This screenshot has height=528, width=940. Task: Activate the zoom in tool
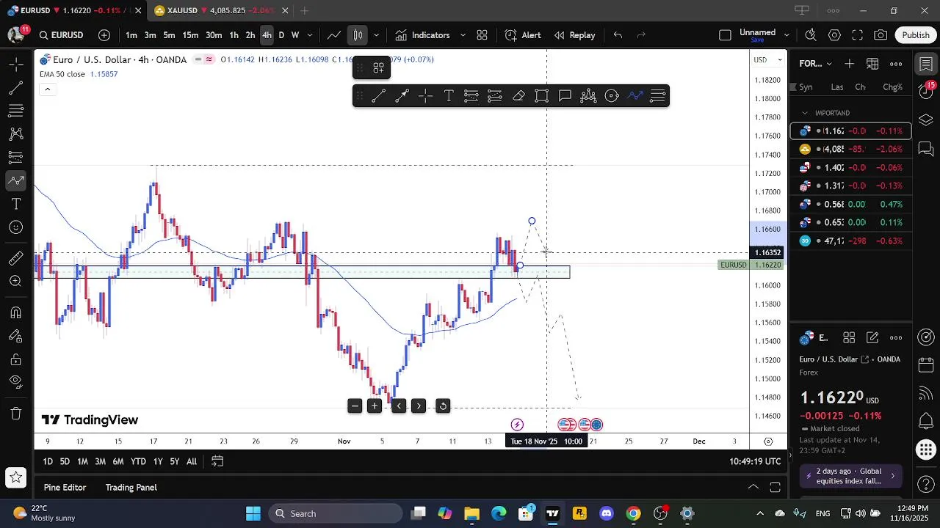tap(15, 282)
